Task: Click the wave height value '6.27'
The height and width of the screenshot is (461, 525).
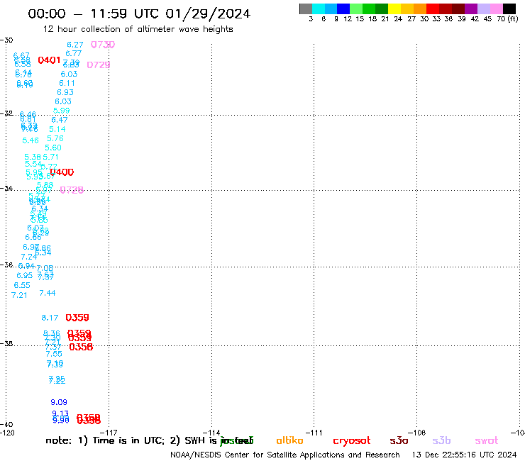Action: [75, 45]
